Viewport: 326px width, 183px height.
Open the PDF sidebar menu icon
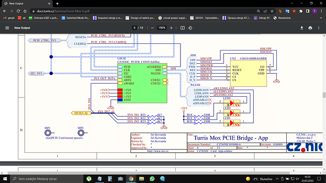(7, 28)
